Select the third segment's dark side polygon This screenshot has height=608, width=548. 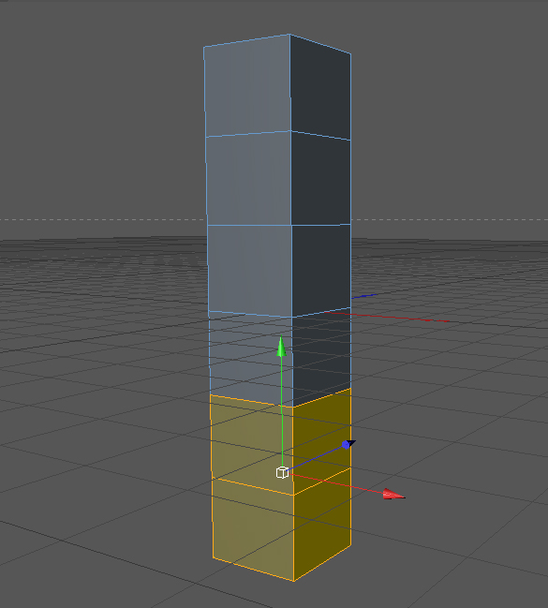pos(321,268)
